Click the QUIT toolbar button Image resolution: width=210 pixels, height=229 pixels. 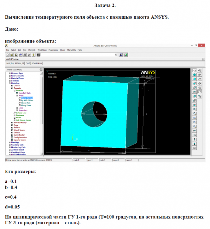click(28, 63)
